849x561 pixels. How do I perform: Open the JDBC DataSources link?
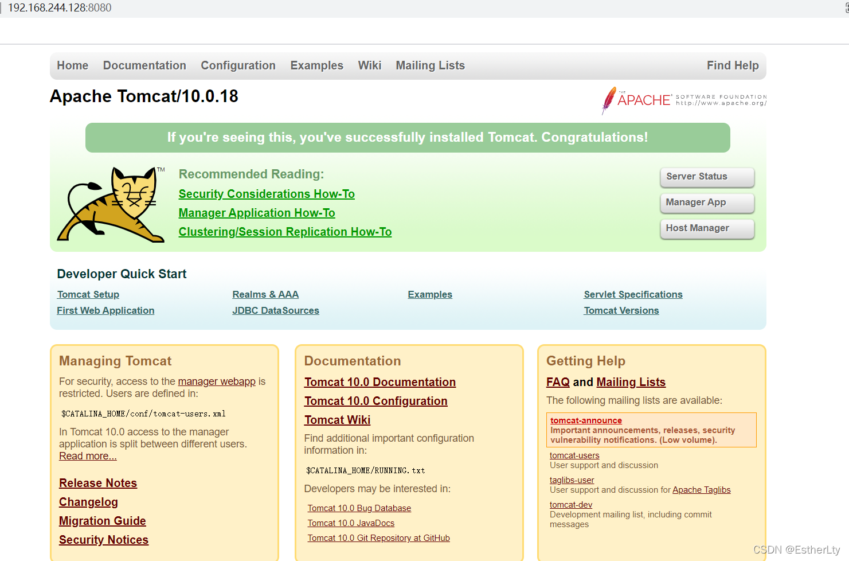276,310
